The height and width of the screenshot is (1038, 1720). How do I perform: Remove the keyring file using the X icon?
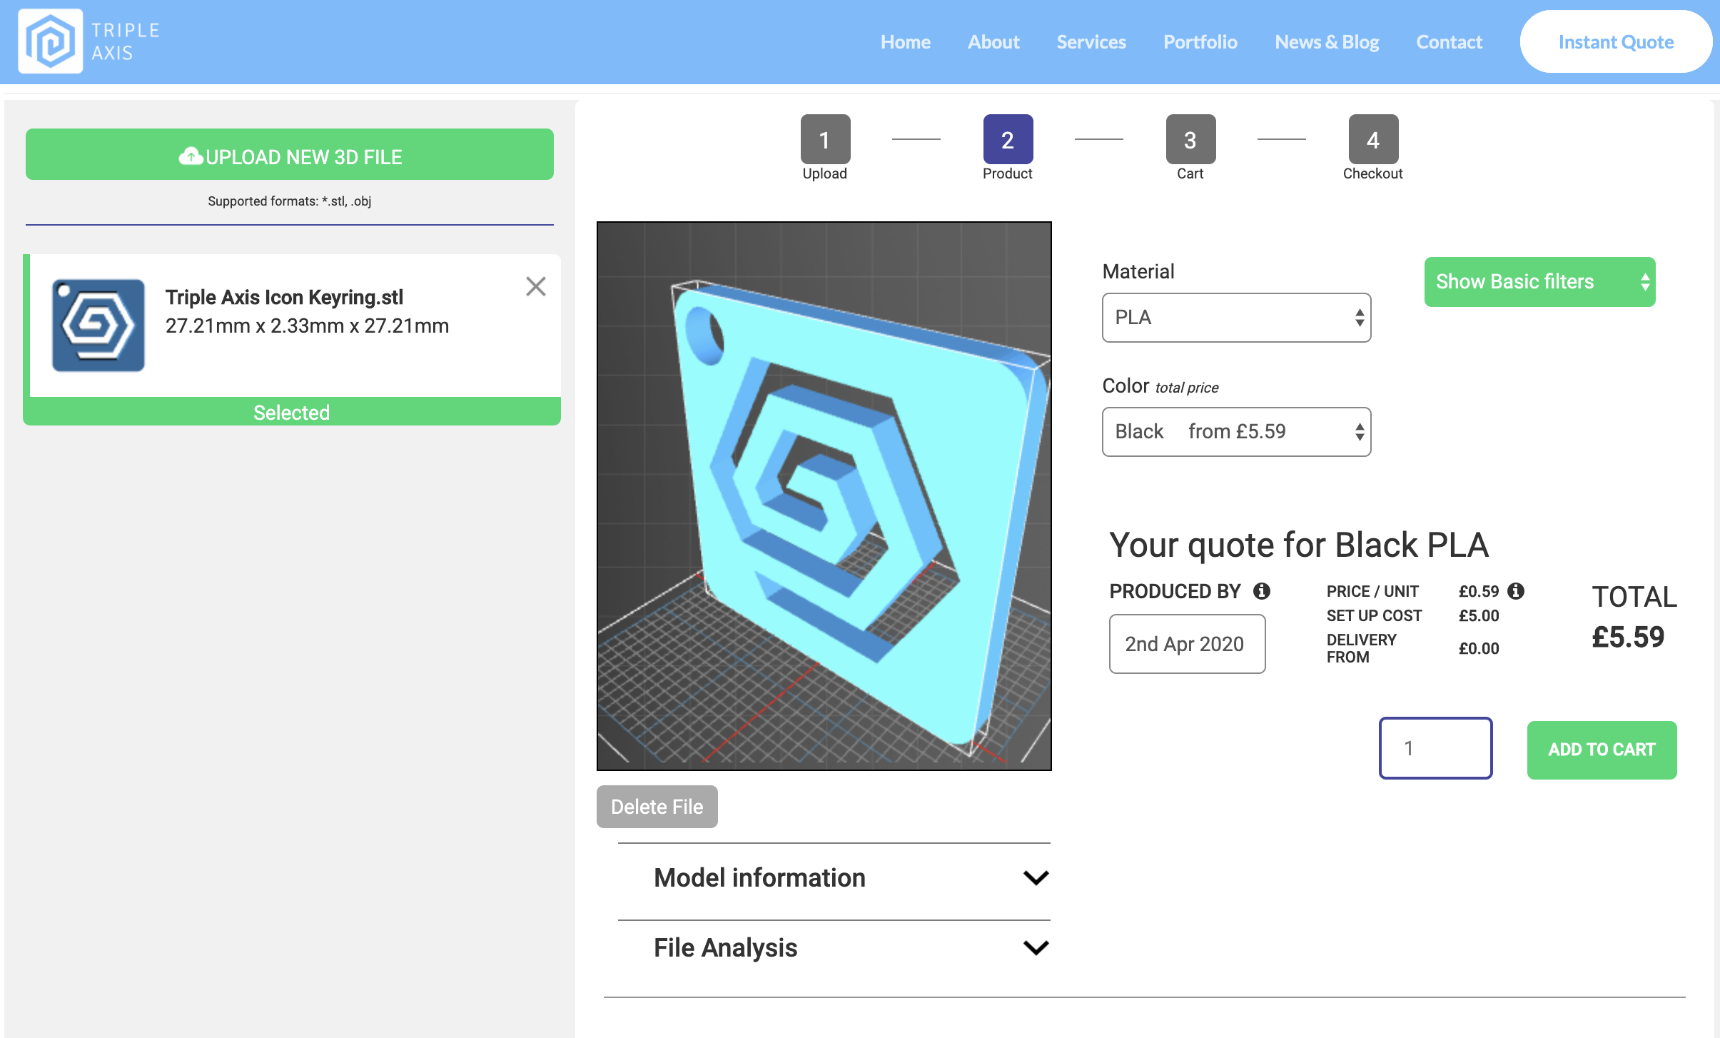pos(536,286)
